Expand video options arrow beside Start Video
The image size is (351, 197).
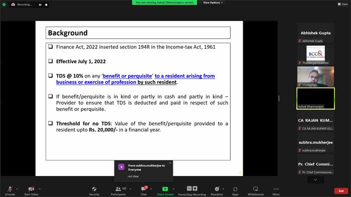coord(40,189)
